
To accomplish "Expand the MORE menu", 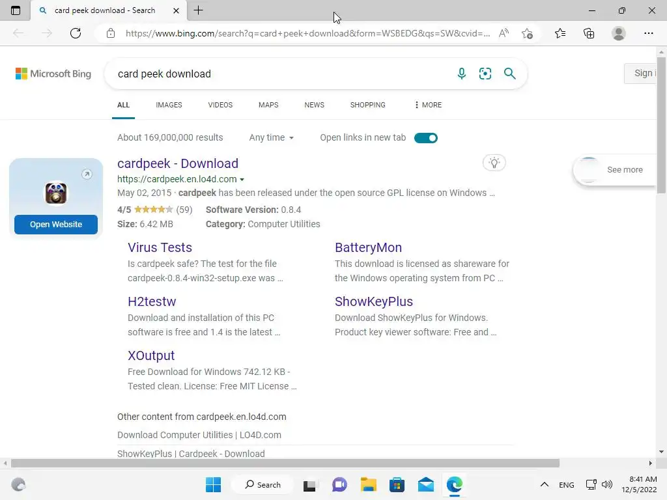I will pos(428,105).
